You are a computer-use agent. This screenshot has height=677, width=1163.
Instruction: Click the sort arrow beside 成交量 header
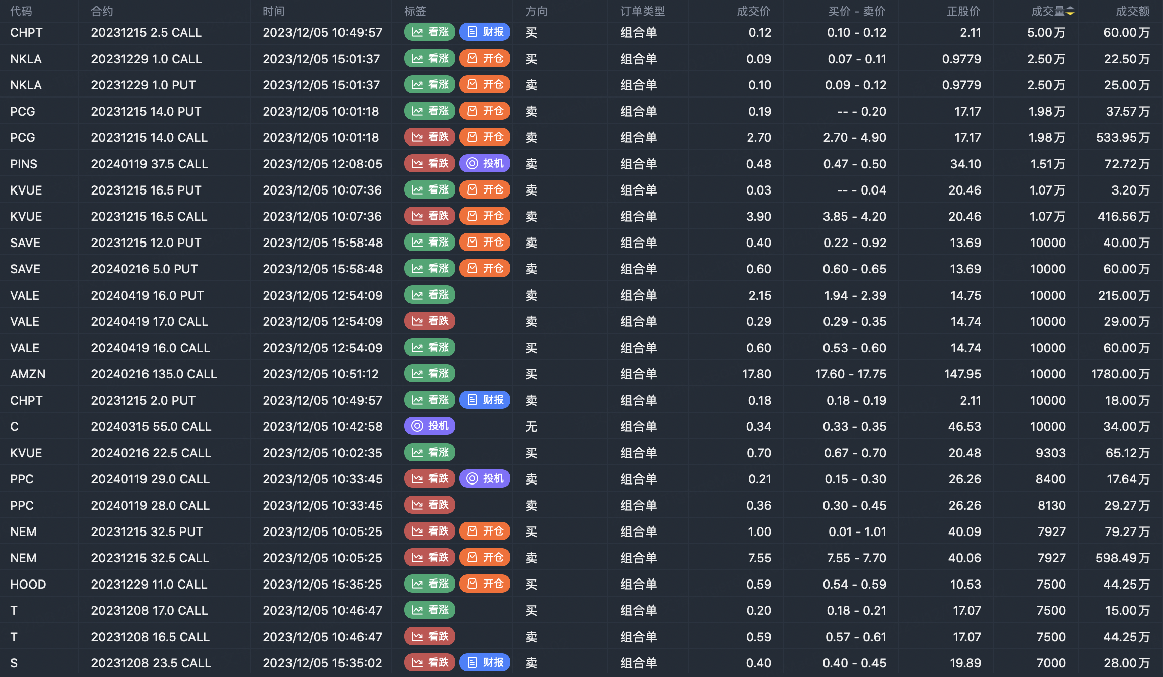pyautogui.click(x=1070, y=11)
